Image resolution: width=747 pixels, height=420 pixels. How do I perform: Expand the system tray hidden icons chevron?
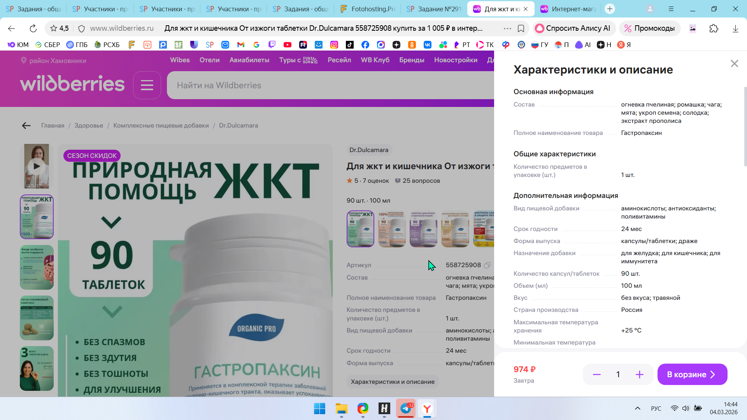pyautogui.click(x=637, y=408)
